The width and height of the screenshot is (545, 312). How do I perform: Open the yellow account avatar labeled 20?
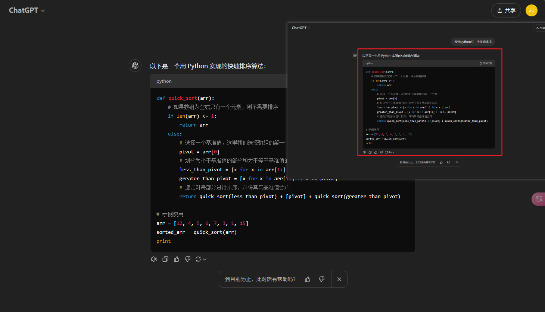(x=532, y=10)
